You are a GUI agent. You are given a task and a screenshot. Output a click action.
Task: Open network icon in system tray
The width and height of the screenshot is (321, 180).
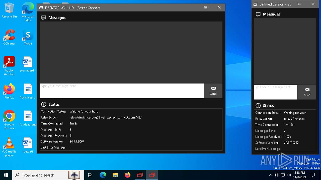pyautogui.click(x=283, y=175)
